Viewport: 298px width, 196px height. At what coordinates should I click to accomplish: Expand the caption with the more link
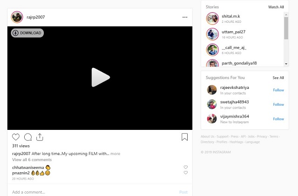point(115,154)
